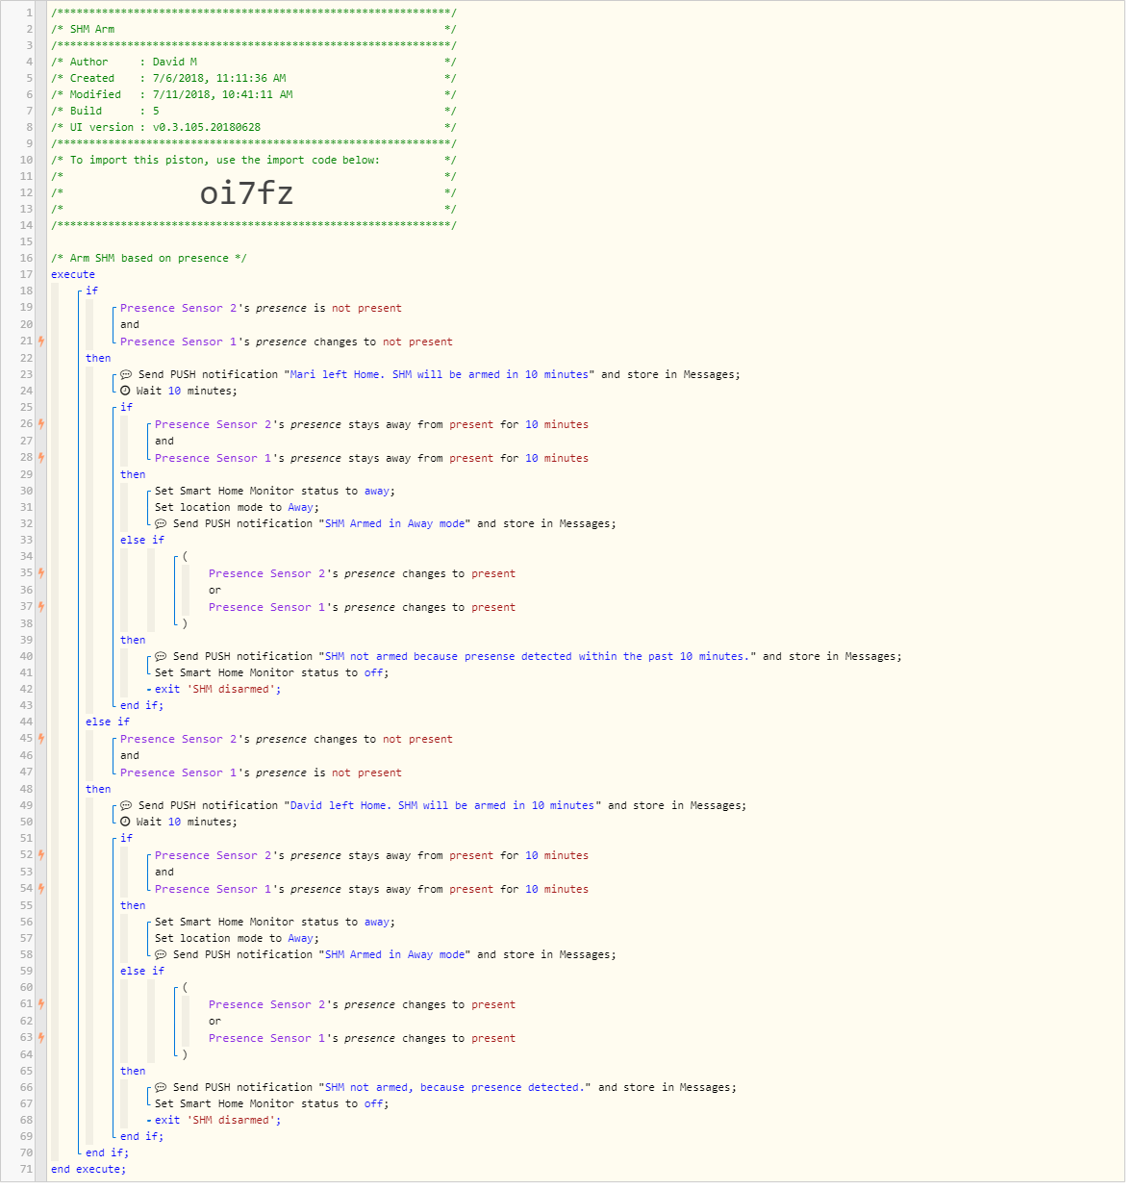1133x1190 pixels.
Task: Click the Presence Sensor 2 stays away condition, line 26
Action: 371,425
